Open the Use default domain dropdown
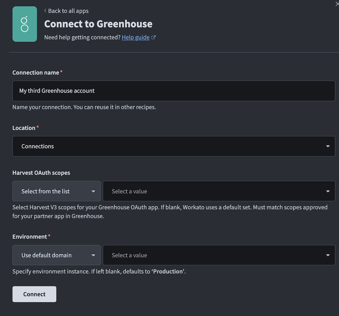 pyautogui.click(x=56, y=255)
